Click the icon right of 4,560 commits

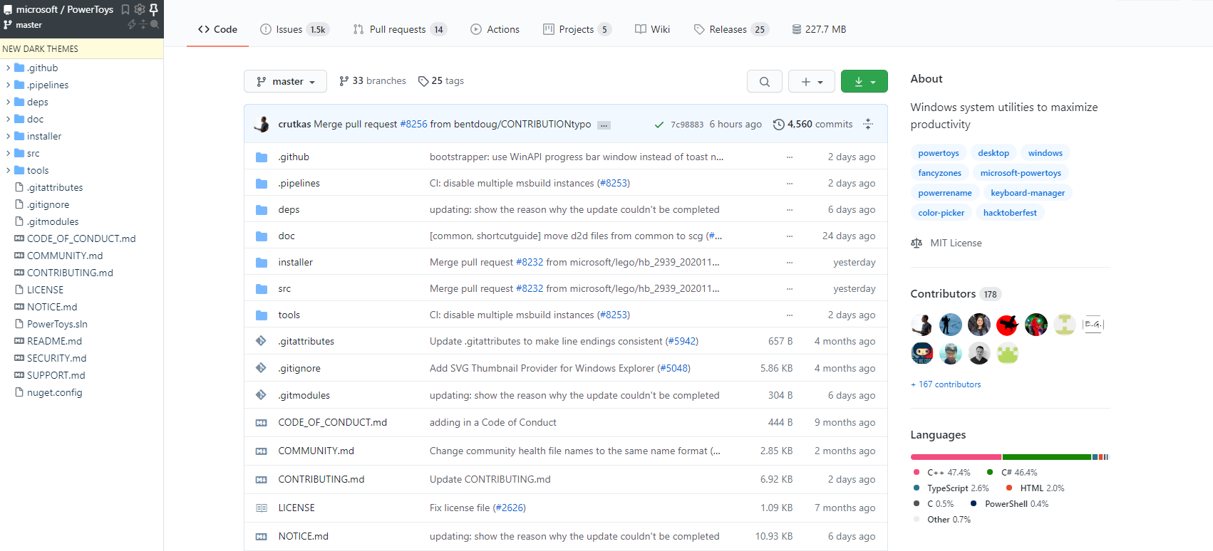pyautogui.click(x=868, y=124)
